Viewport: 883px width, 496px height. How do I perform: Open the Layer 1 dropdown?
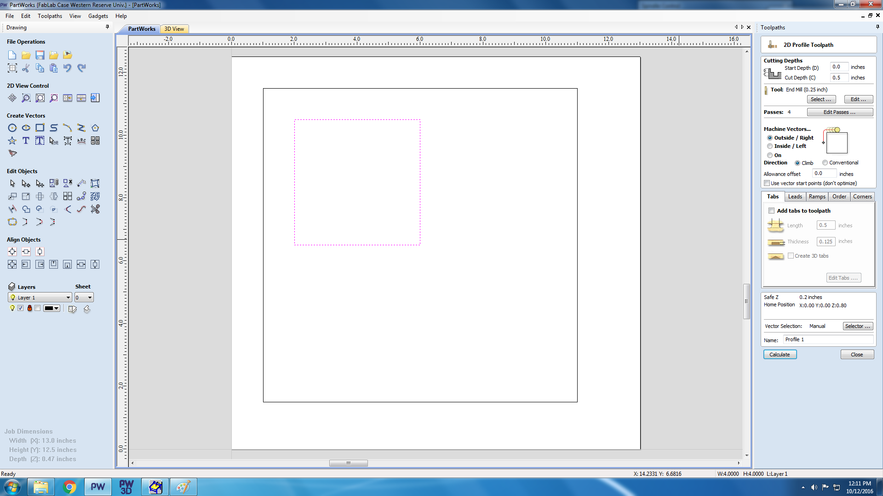click(x=40, y=298)
